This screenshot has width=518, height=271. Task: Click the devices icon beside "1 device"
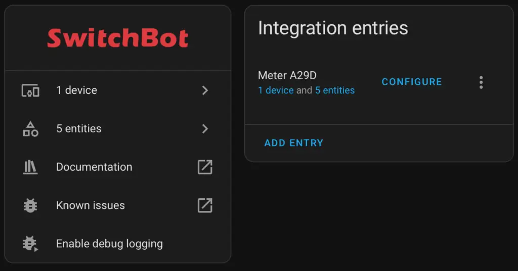click(30, 91)
